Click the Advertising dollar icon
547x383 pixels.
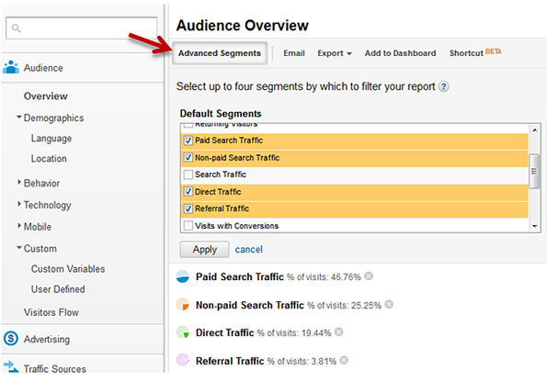[x=11, y=338]
